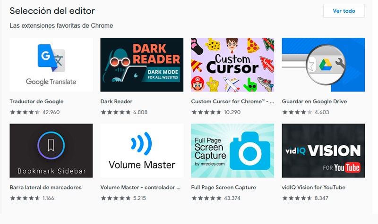Click 'Full Page Screen Capture' title text
Image resolution: width=378 pixels, height=224 pixels.
(x=223, y=187)
